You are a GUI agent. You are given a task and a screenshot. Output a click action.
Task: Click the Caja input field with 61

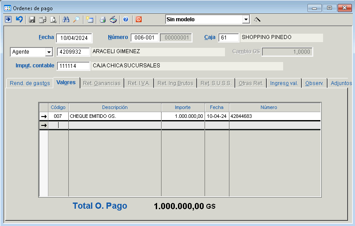pos(229,38)
